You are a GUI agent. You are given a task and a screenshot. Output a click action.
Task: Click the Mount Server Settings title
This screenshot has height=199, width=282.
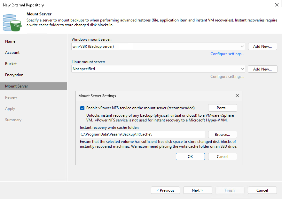pyautogui.click(x=97, y=96)
